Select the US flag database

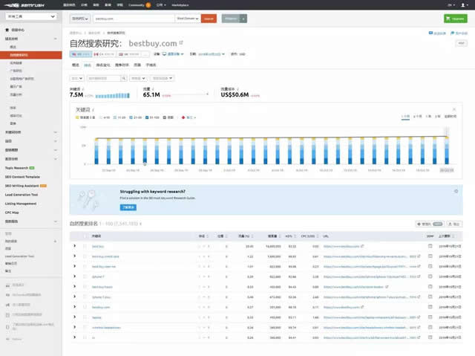click(81, 54)
